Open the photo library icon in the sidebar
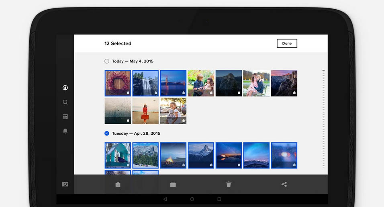 coord(65,117)
